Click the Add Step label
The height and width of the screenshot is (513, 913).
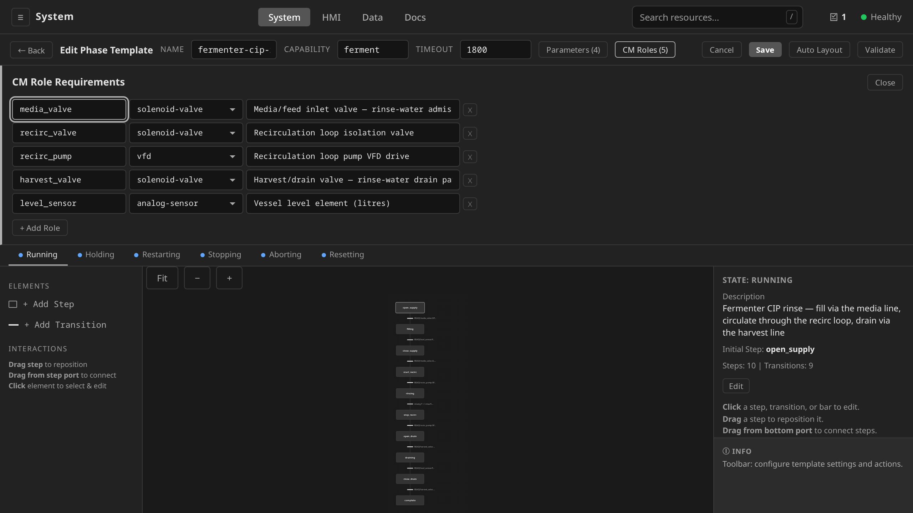tap(49, 304)
